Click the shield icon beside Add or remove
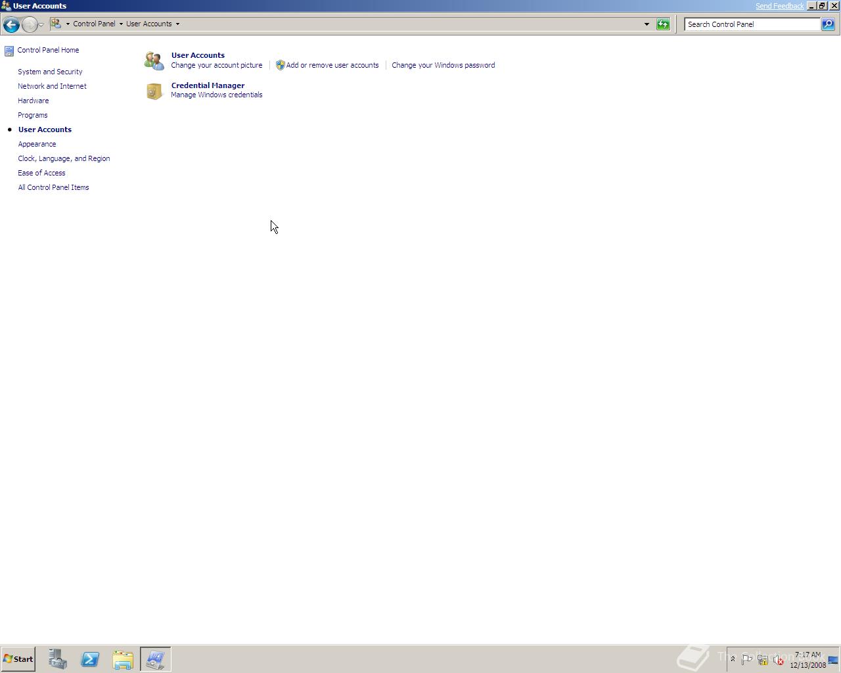 click(280, 65)
